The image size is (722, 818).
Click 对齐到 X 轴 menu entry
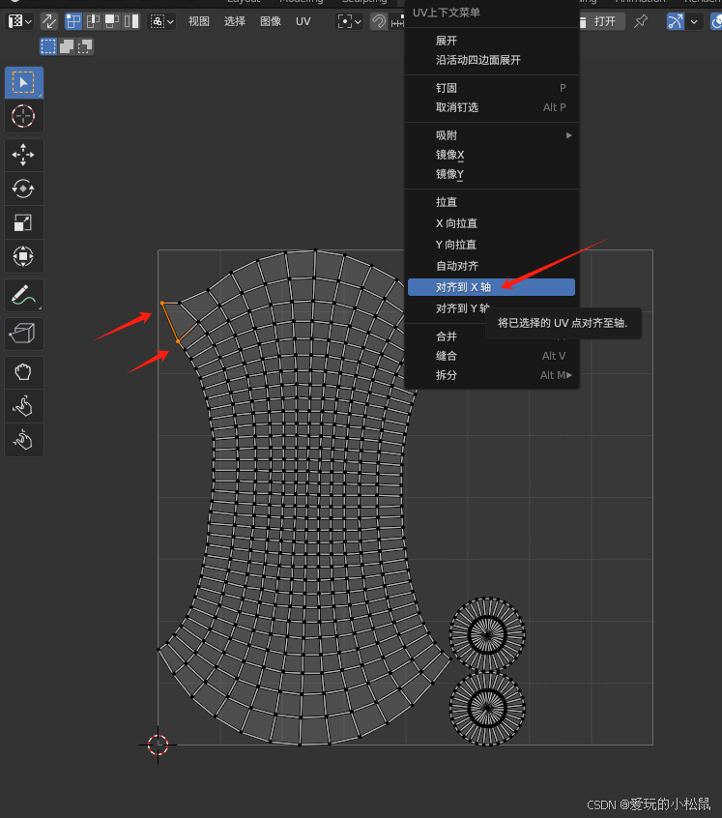pos(491,287)
